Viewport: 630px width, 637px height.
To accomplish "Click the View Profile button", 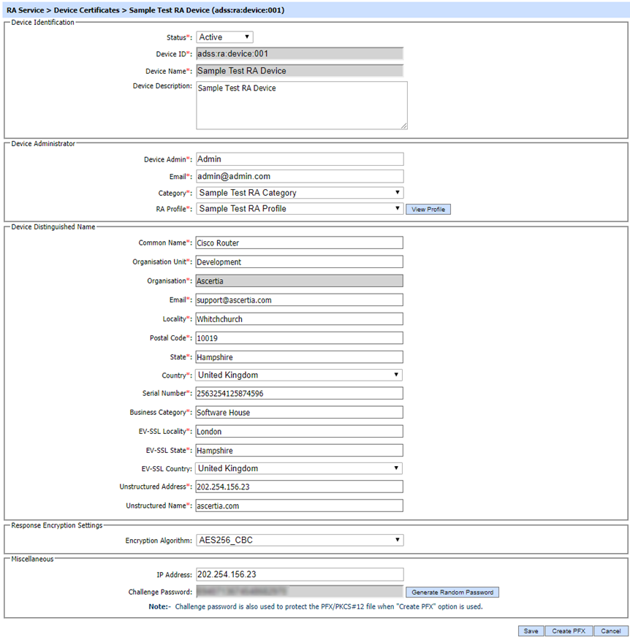I will 428,210.
